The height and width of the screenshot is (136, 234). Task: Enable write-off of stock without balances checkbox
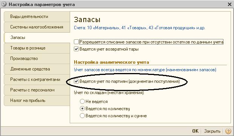click(76, 42)
